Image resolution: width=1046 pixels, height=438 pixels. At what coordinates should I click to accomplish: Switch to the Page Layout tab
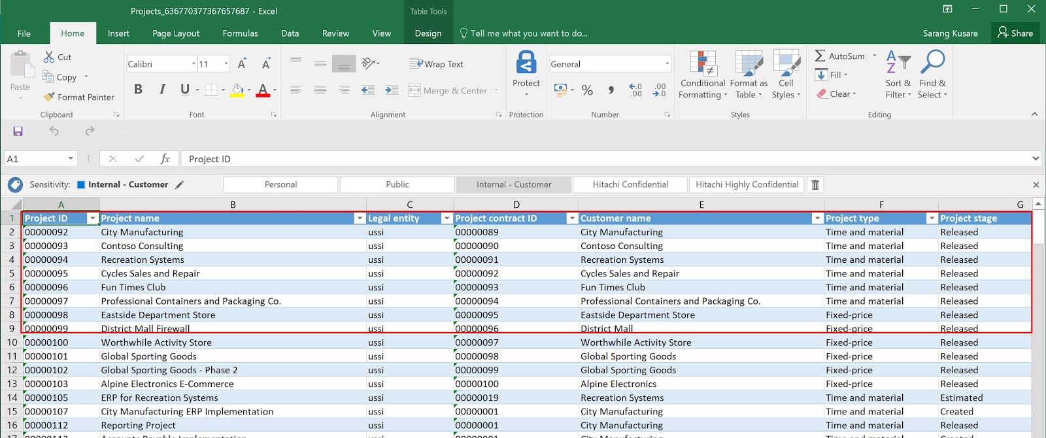(176, 33)
